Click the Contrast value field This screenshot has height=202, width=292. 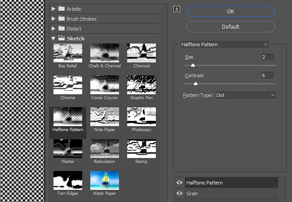[x=268, y=75]
